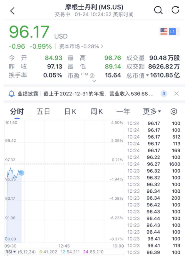Refresh quote with circular arrow icon
The image size is (188, 256).
pos(176,10)
